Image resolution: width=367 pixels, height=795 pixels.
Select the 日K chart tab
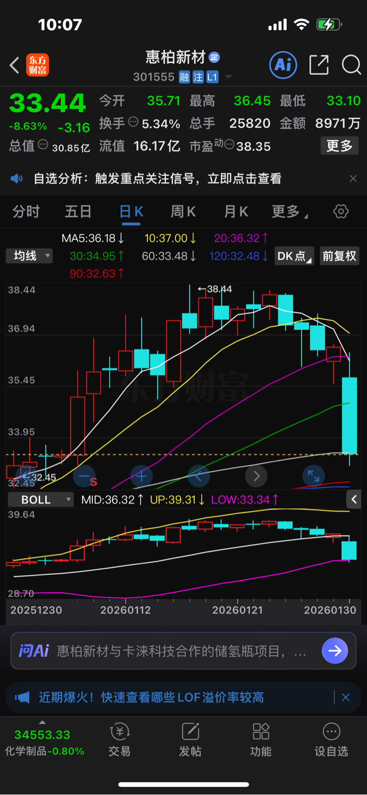131,211
